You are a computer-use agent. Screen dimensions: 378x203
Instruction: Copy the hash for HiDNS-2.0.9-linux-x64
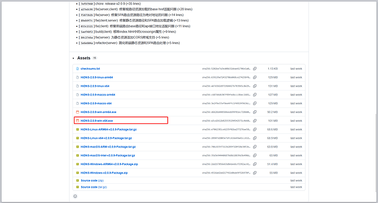point(255,86)
